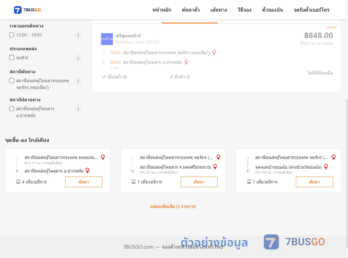Viewport: 348px width, 258px height.
Task: Click the ศรีสุเทพทัวร์ operator logo thumbnail
Action: click(x=107, y=39)
